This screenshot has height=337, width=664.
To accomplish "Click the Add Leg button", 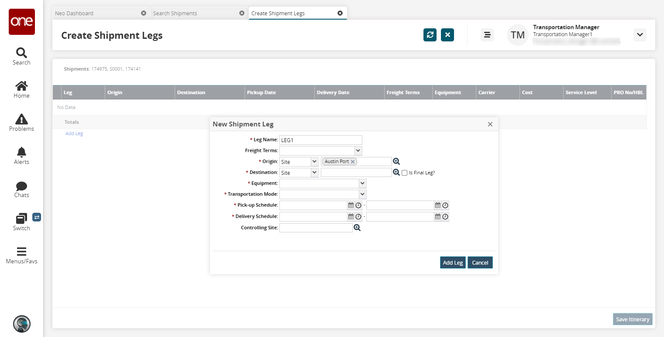I will [x=453, y=262].
